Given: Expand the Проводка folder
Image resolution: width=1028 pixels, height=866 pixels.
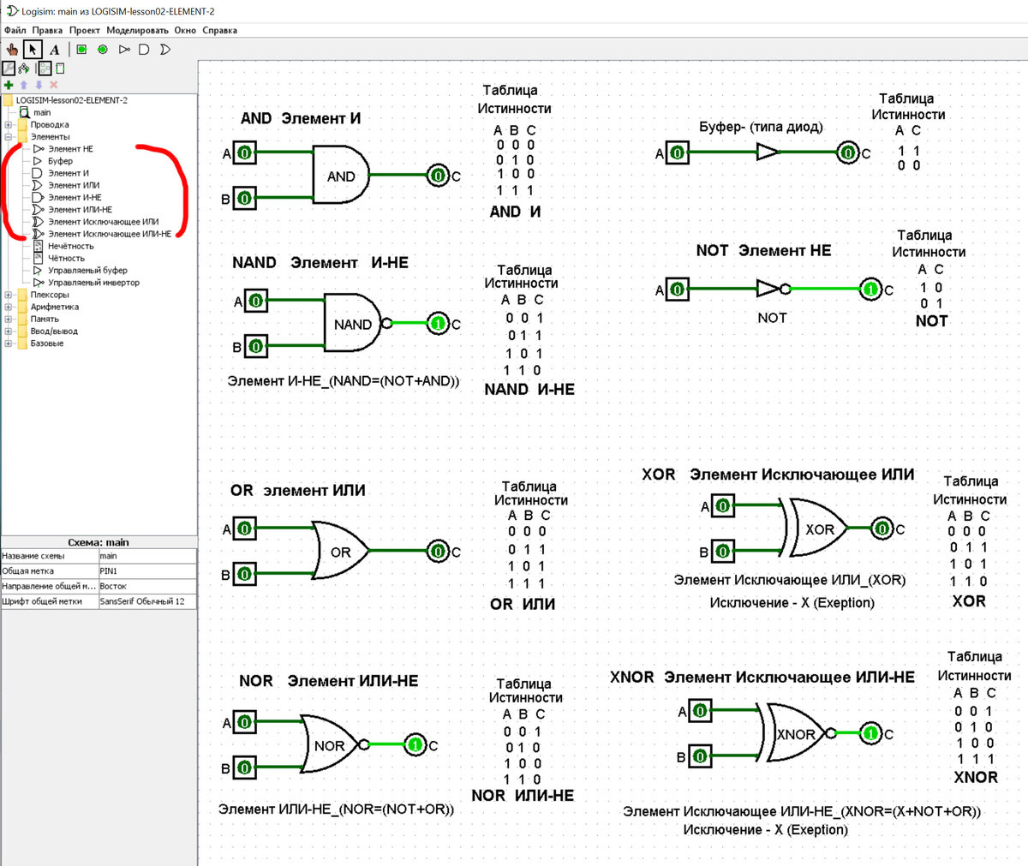Looking at the screenshot, I should 8,125.
